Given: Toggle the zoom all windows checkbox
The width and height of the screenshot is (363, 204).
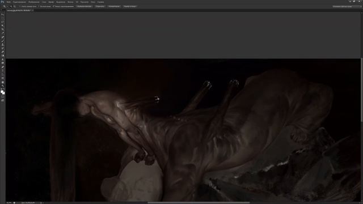Looking at the screenshot, I should coord(39,6).
